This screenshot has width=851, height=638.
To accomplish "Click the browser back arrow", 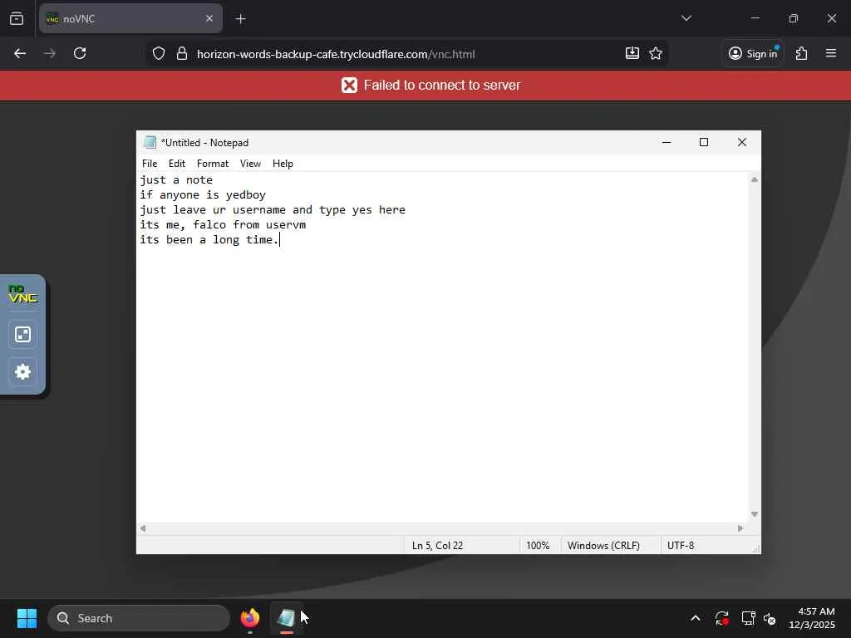I will (20, 53).
